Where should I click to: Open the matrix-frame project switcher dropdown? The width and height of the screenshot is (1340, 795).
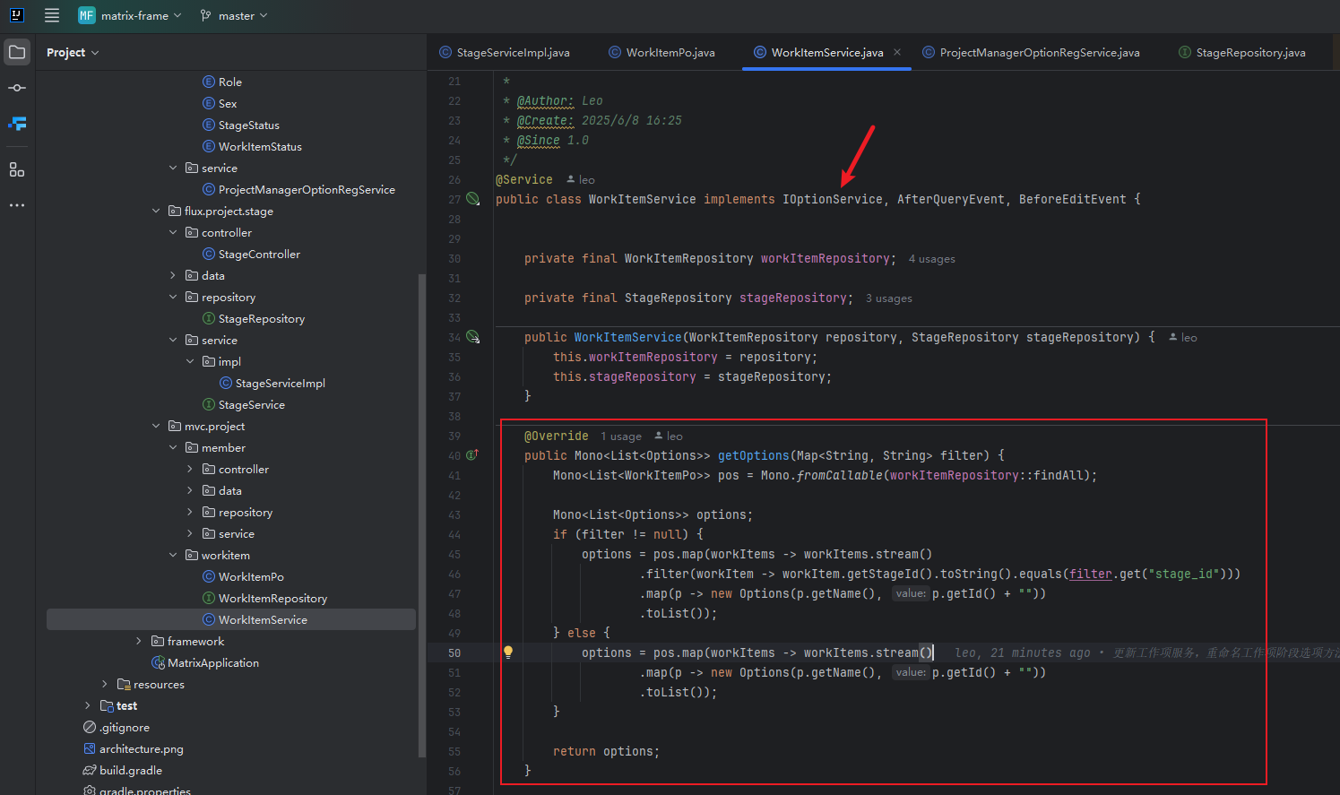[x=130, y=15]
